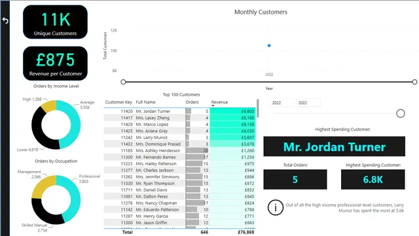Viewport: 419px width, 236px height.
Task: Click the Top 100 Customers table title
Action: [x=181, y=94]
